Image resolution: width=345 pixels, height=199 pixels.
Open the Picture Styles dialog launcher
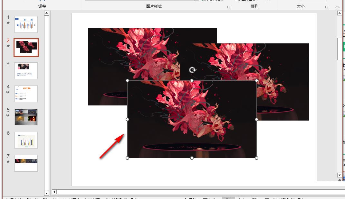click(229, 7)
